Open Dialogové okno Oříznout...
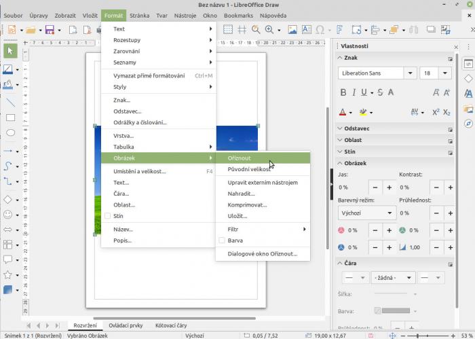Screen dimensions: 475x339 click(263, 254)
